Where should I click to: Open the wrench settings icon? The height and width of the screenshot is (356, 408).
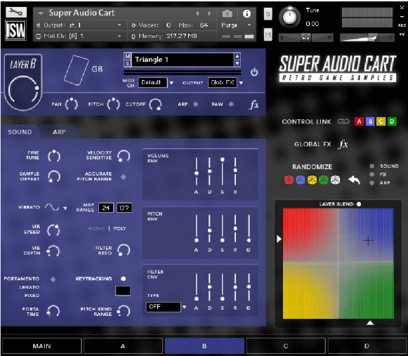coord(16,12)
